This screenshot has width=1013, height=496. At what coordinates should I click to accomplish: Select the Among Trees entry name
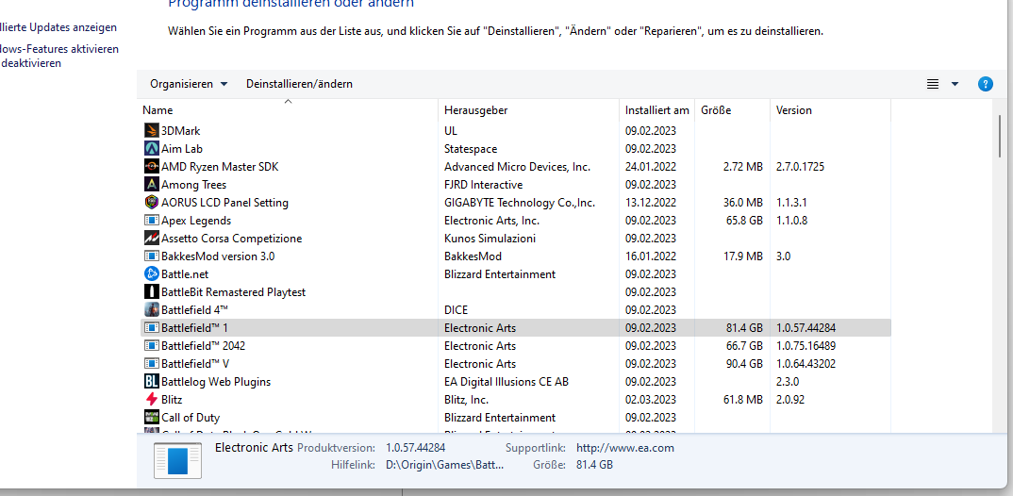[x=193, y=185]
